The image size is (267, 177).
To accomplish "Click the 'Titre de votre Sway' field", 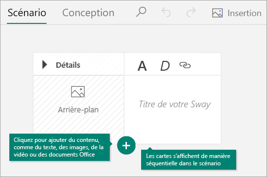I will [x=175, y=104].
